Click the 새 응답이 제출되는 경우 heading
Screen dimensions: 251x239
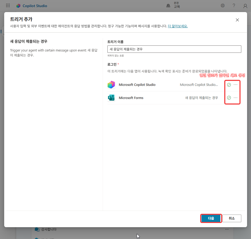(29, 41)
